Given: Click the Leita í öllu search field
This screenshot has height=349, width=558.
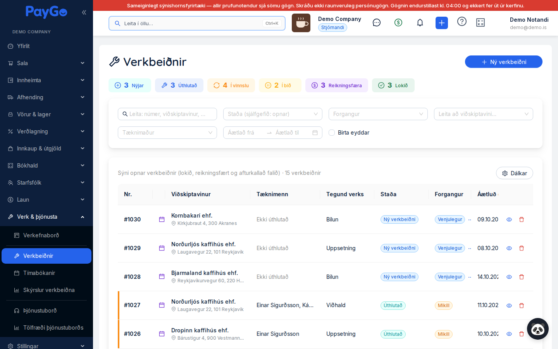Looking at the screenshot, I should 197,23.
